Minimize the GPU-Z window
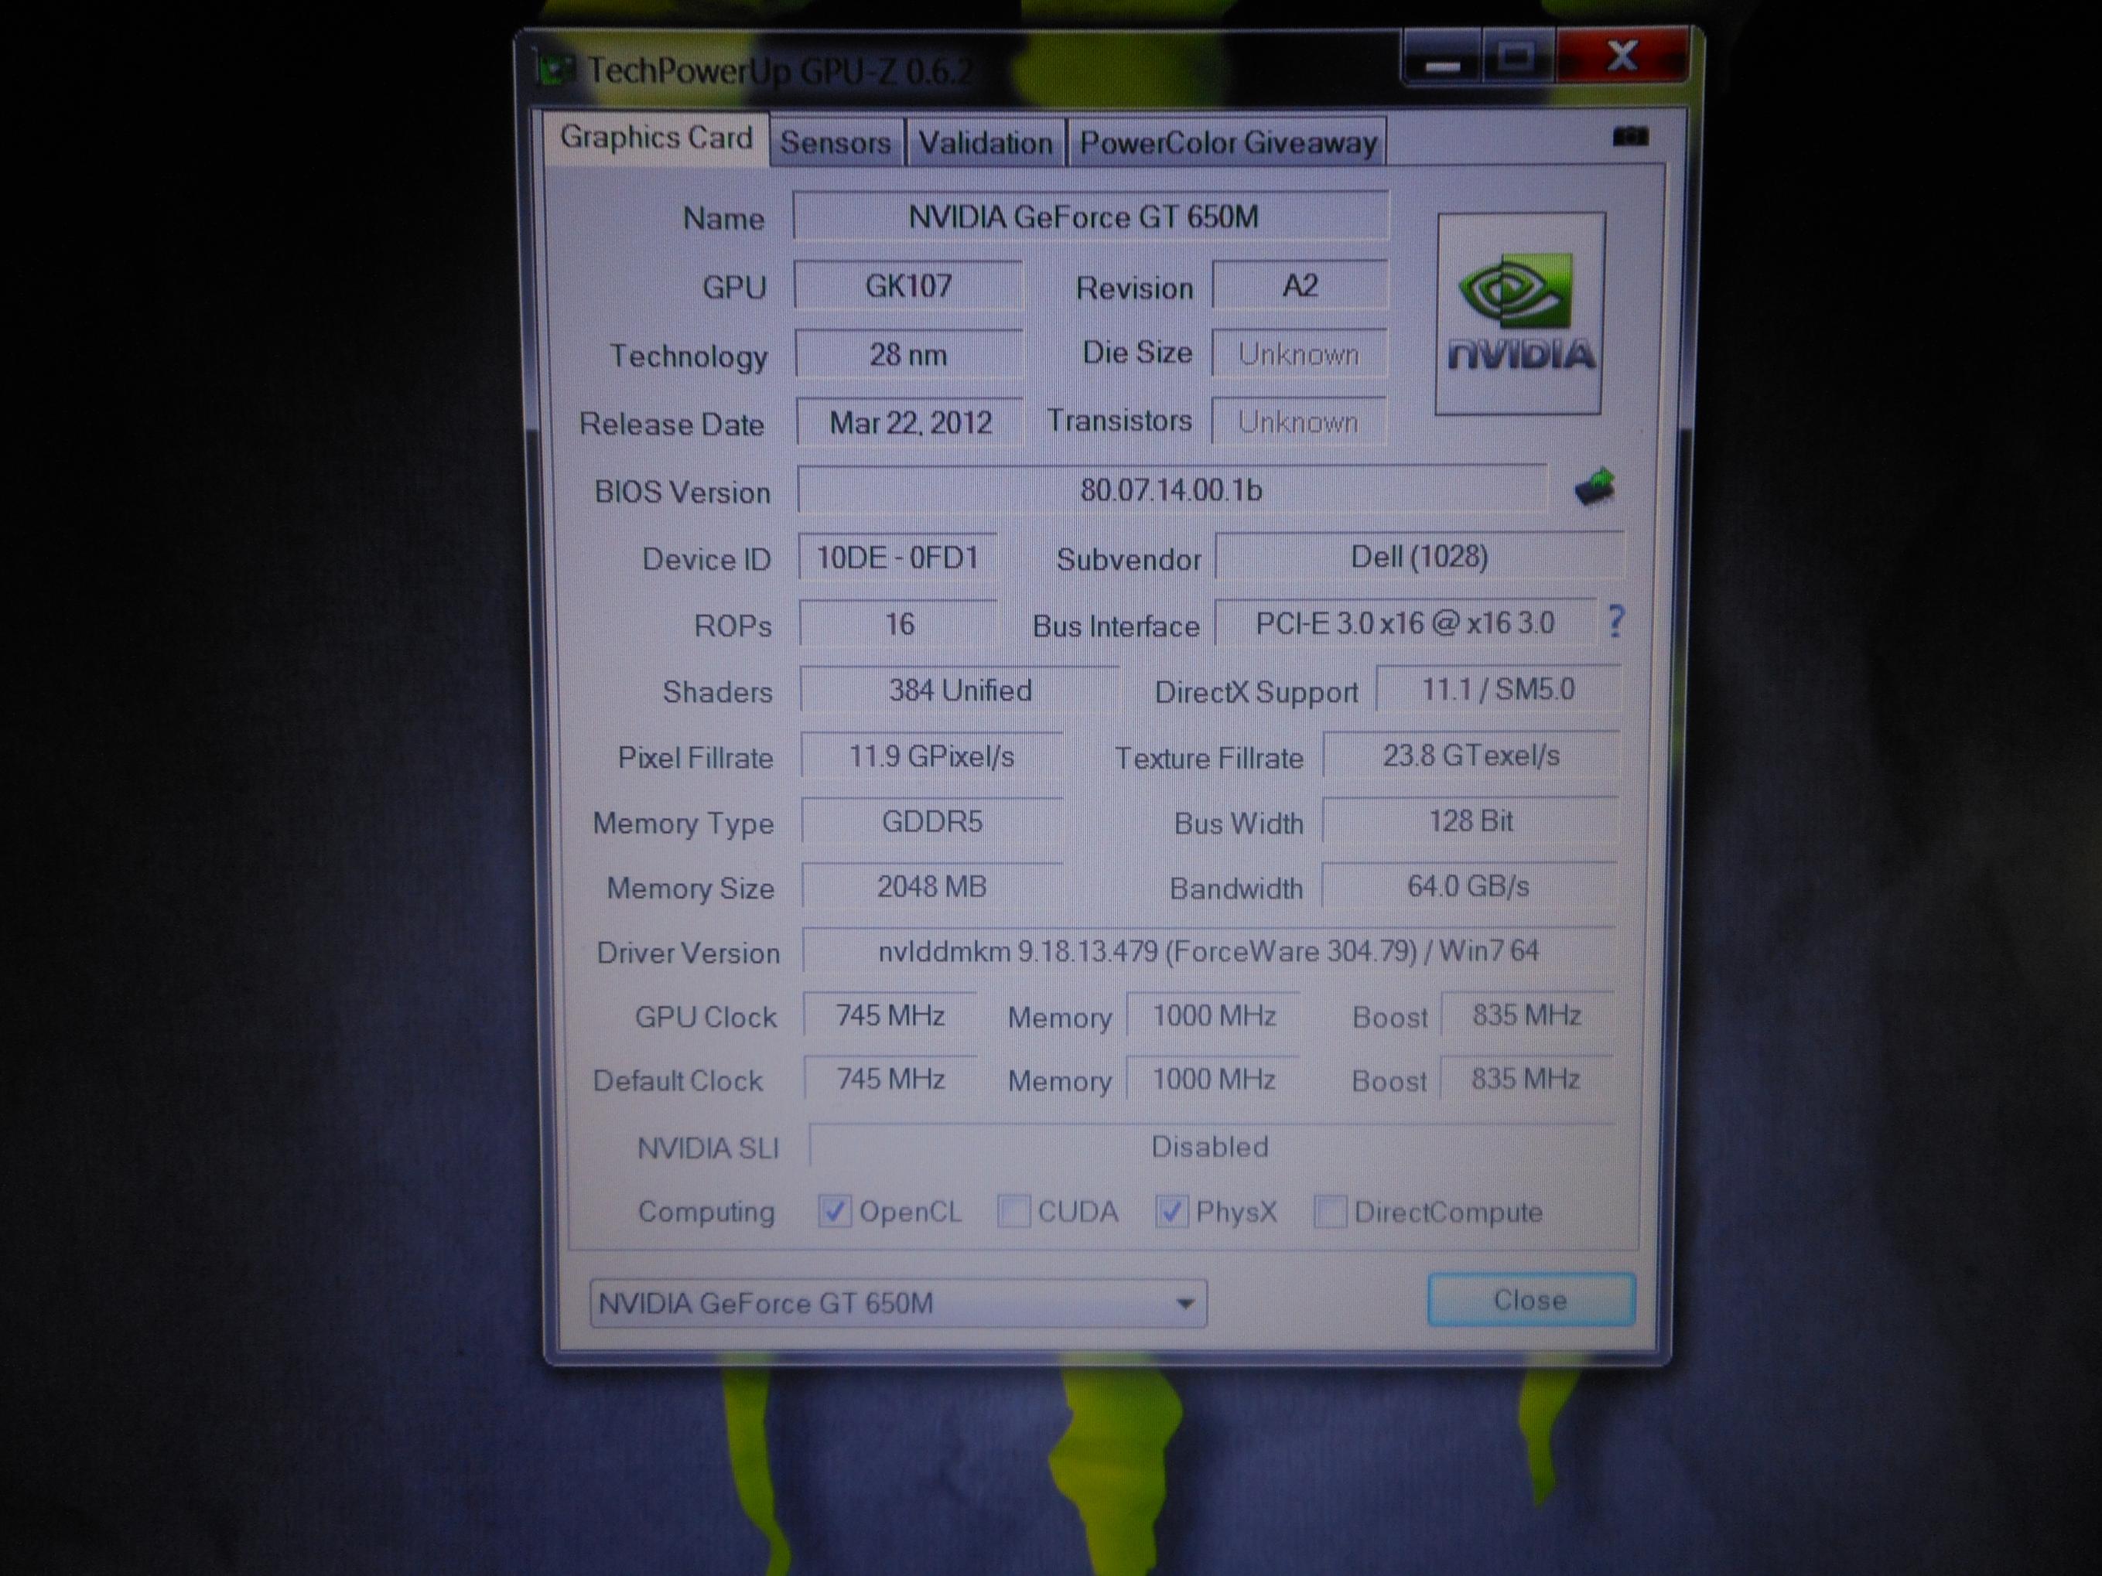 (x=1441, y=62)
